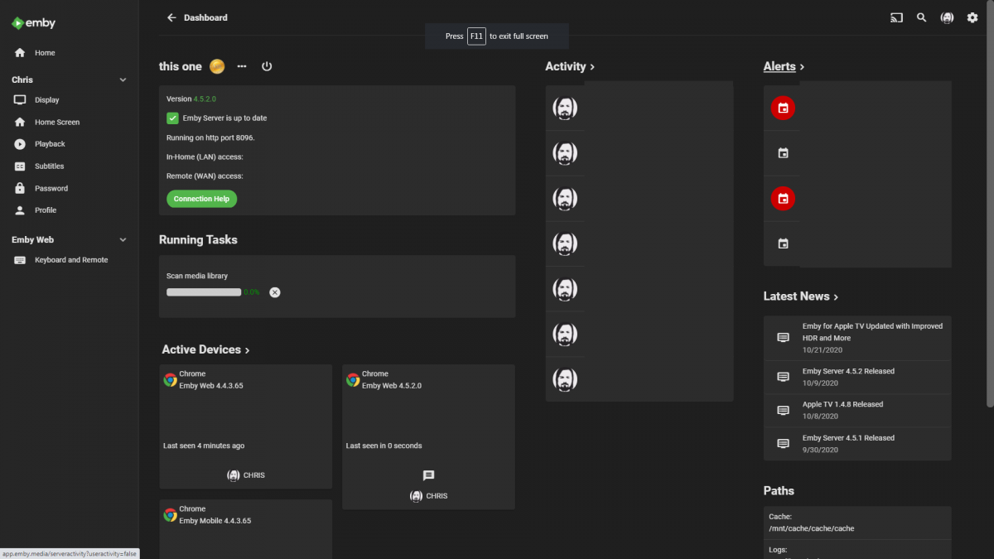Click the version 4.5.2.0 link

[x=205, y=99]
